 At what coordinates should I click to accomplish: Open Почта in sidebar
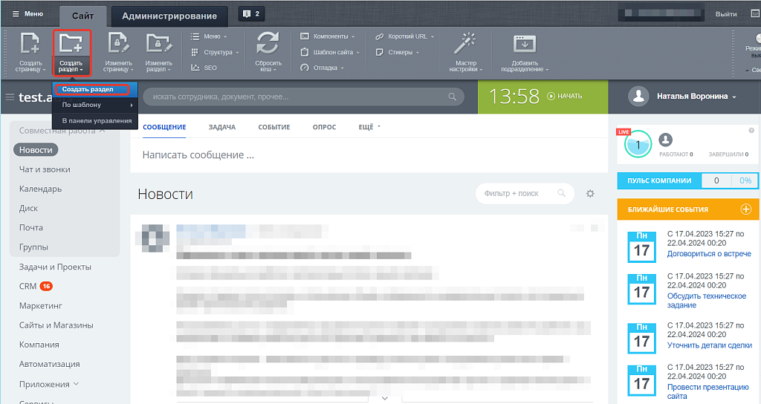click(x=31, y=227)
